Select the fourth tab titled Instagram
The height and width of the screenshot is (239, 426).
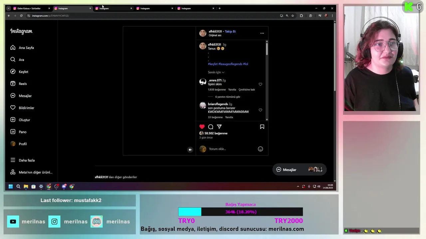pyautogui.click(x=155, y=8)
